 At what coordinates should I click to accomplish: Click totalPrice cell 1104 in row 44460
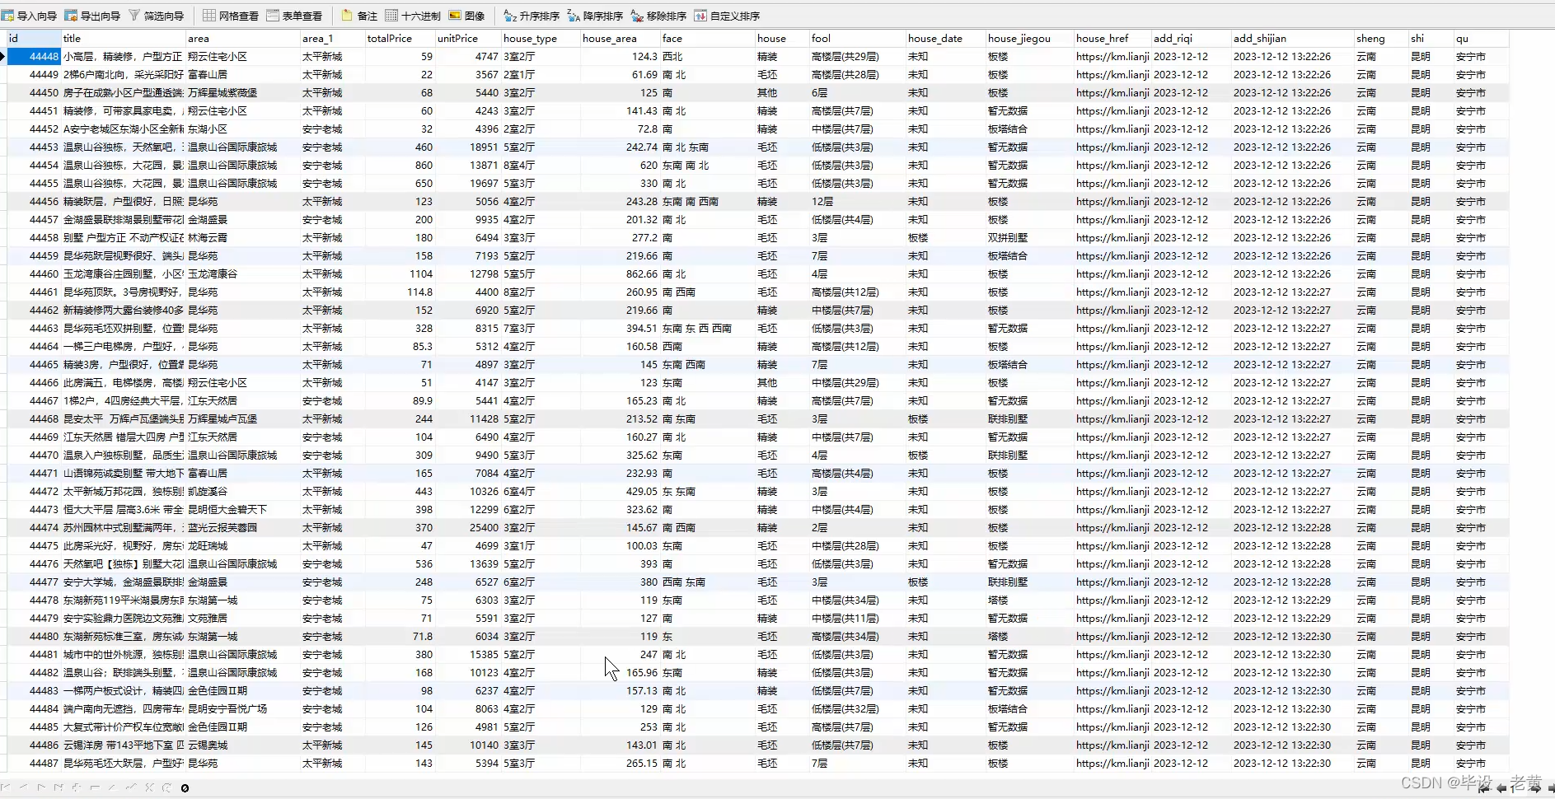click(x=400, y=274)
